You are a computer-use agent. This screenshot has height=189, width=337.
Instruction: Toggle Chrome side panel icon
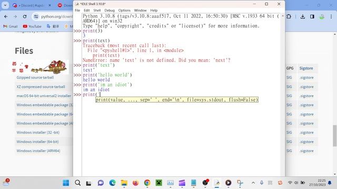click(x=312, y=16)
